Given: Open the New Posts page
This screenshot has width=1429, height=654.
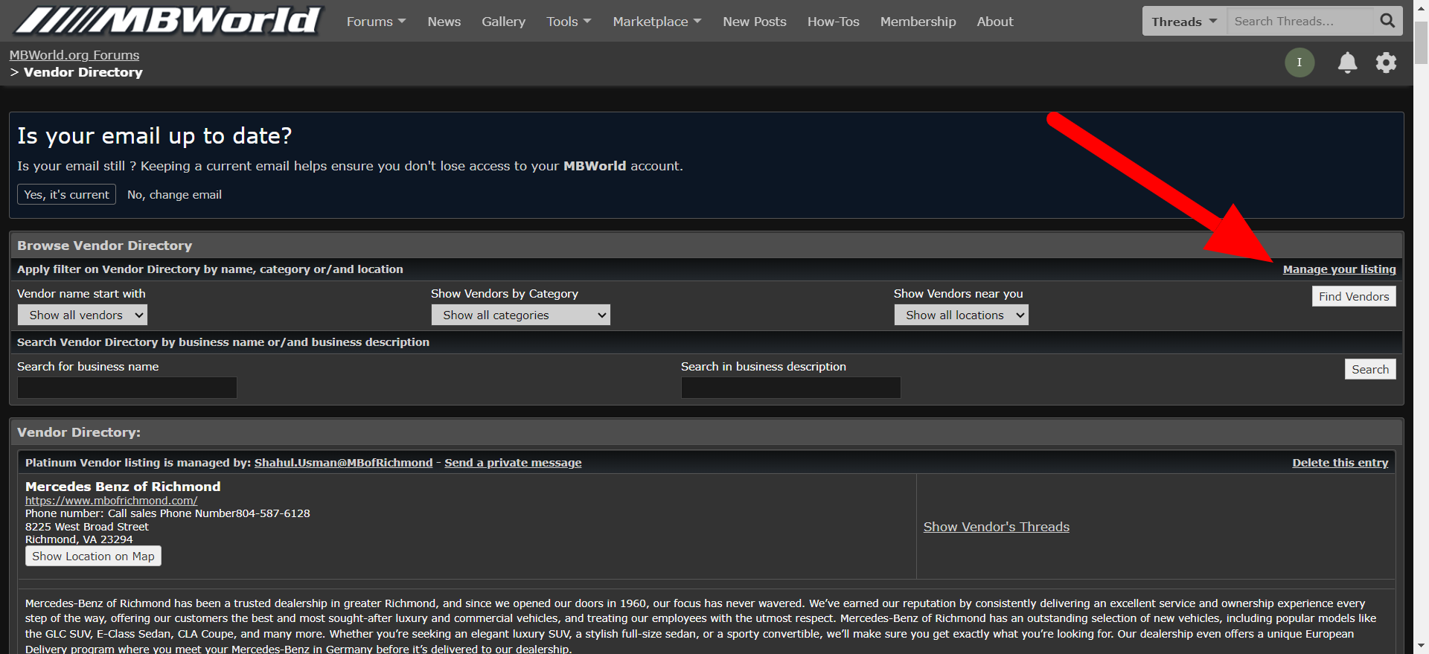Looking at the screenshot, I should click(754, 22).
